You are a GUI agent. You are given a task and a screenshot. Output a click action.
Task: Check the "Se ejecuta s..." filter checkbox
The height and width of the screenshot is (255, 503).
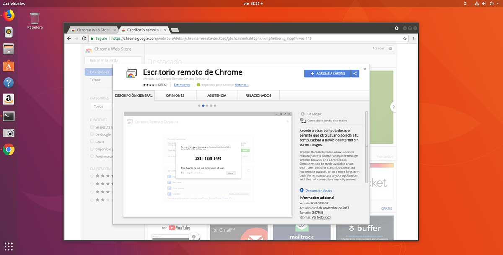click(x=92, y=126)
